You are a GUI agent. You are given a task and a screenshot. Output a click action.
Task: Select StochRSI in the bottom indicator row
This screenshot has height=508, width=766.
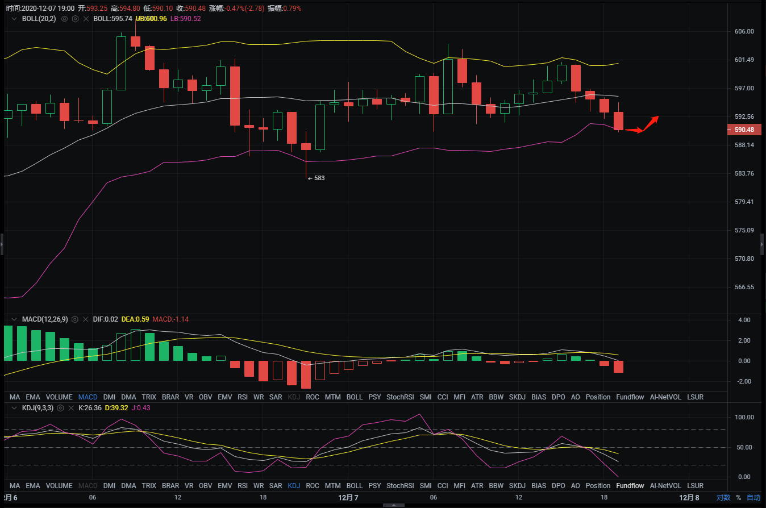(x=401, y=486)
